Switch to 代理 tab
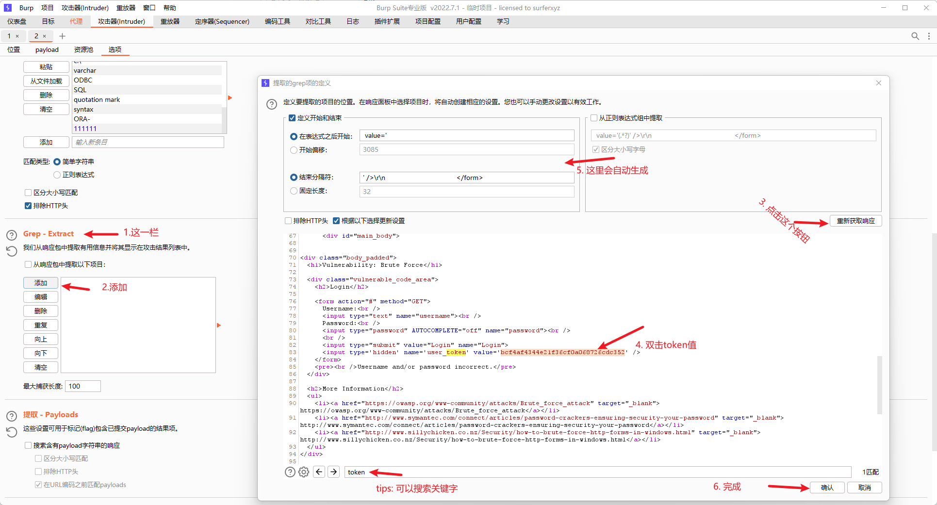The height and width of the screenshot is (505, 937). [76, 21]
